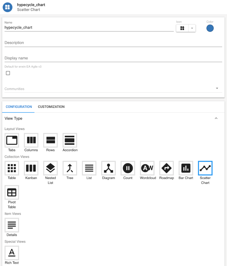Click the Display name input field
Image resolution: width=227 pixels, height=266 pixels.
pos(113,58)
